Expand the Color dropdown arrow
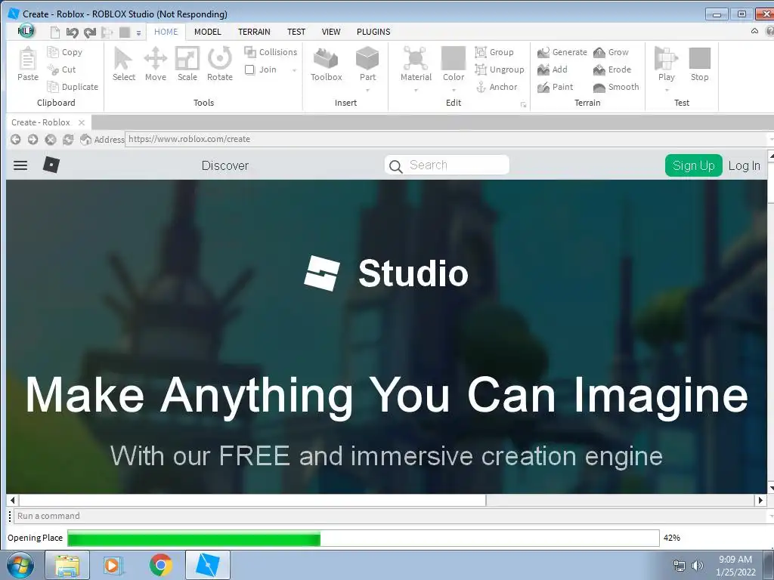774x580 pixels. (x=454, y=91)
